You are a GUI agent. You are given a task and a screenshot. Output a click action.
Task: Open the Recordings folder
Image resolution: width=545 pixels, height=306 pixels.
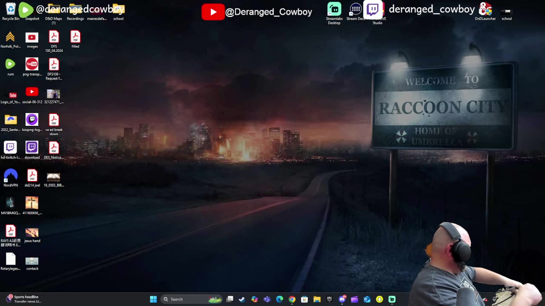[75, 11]
